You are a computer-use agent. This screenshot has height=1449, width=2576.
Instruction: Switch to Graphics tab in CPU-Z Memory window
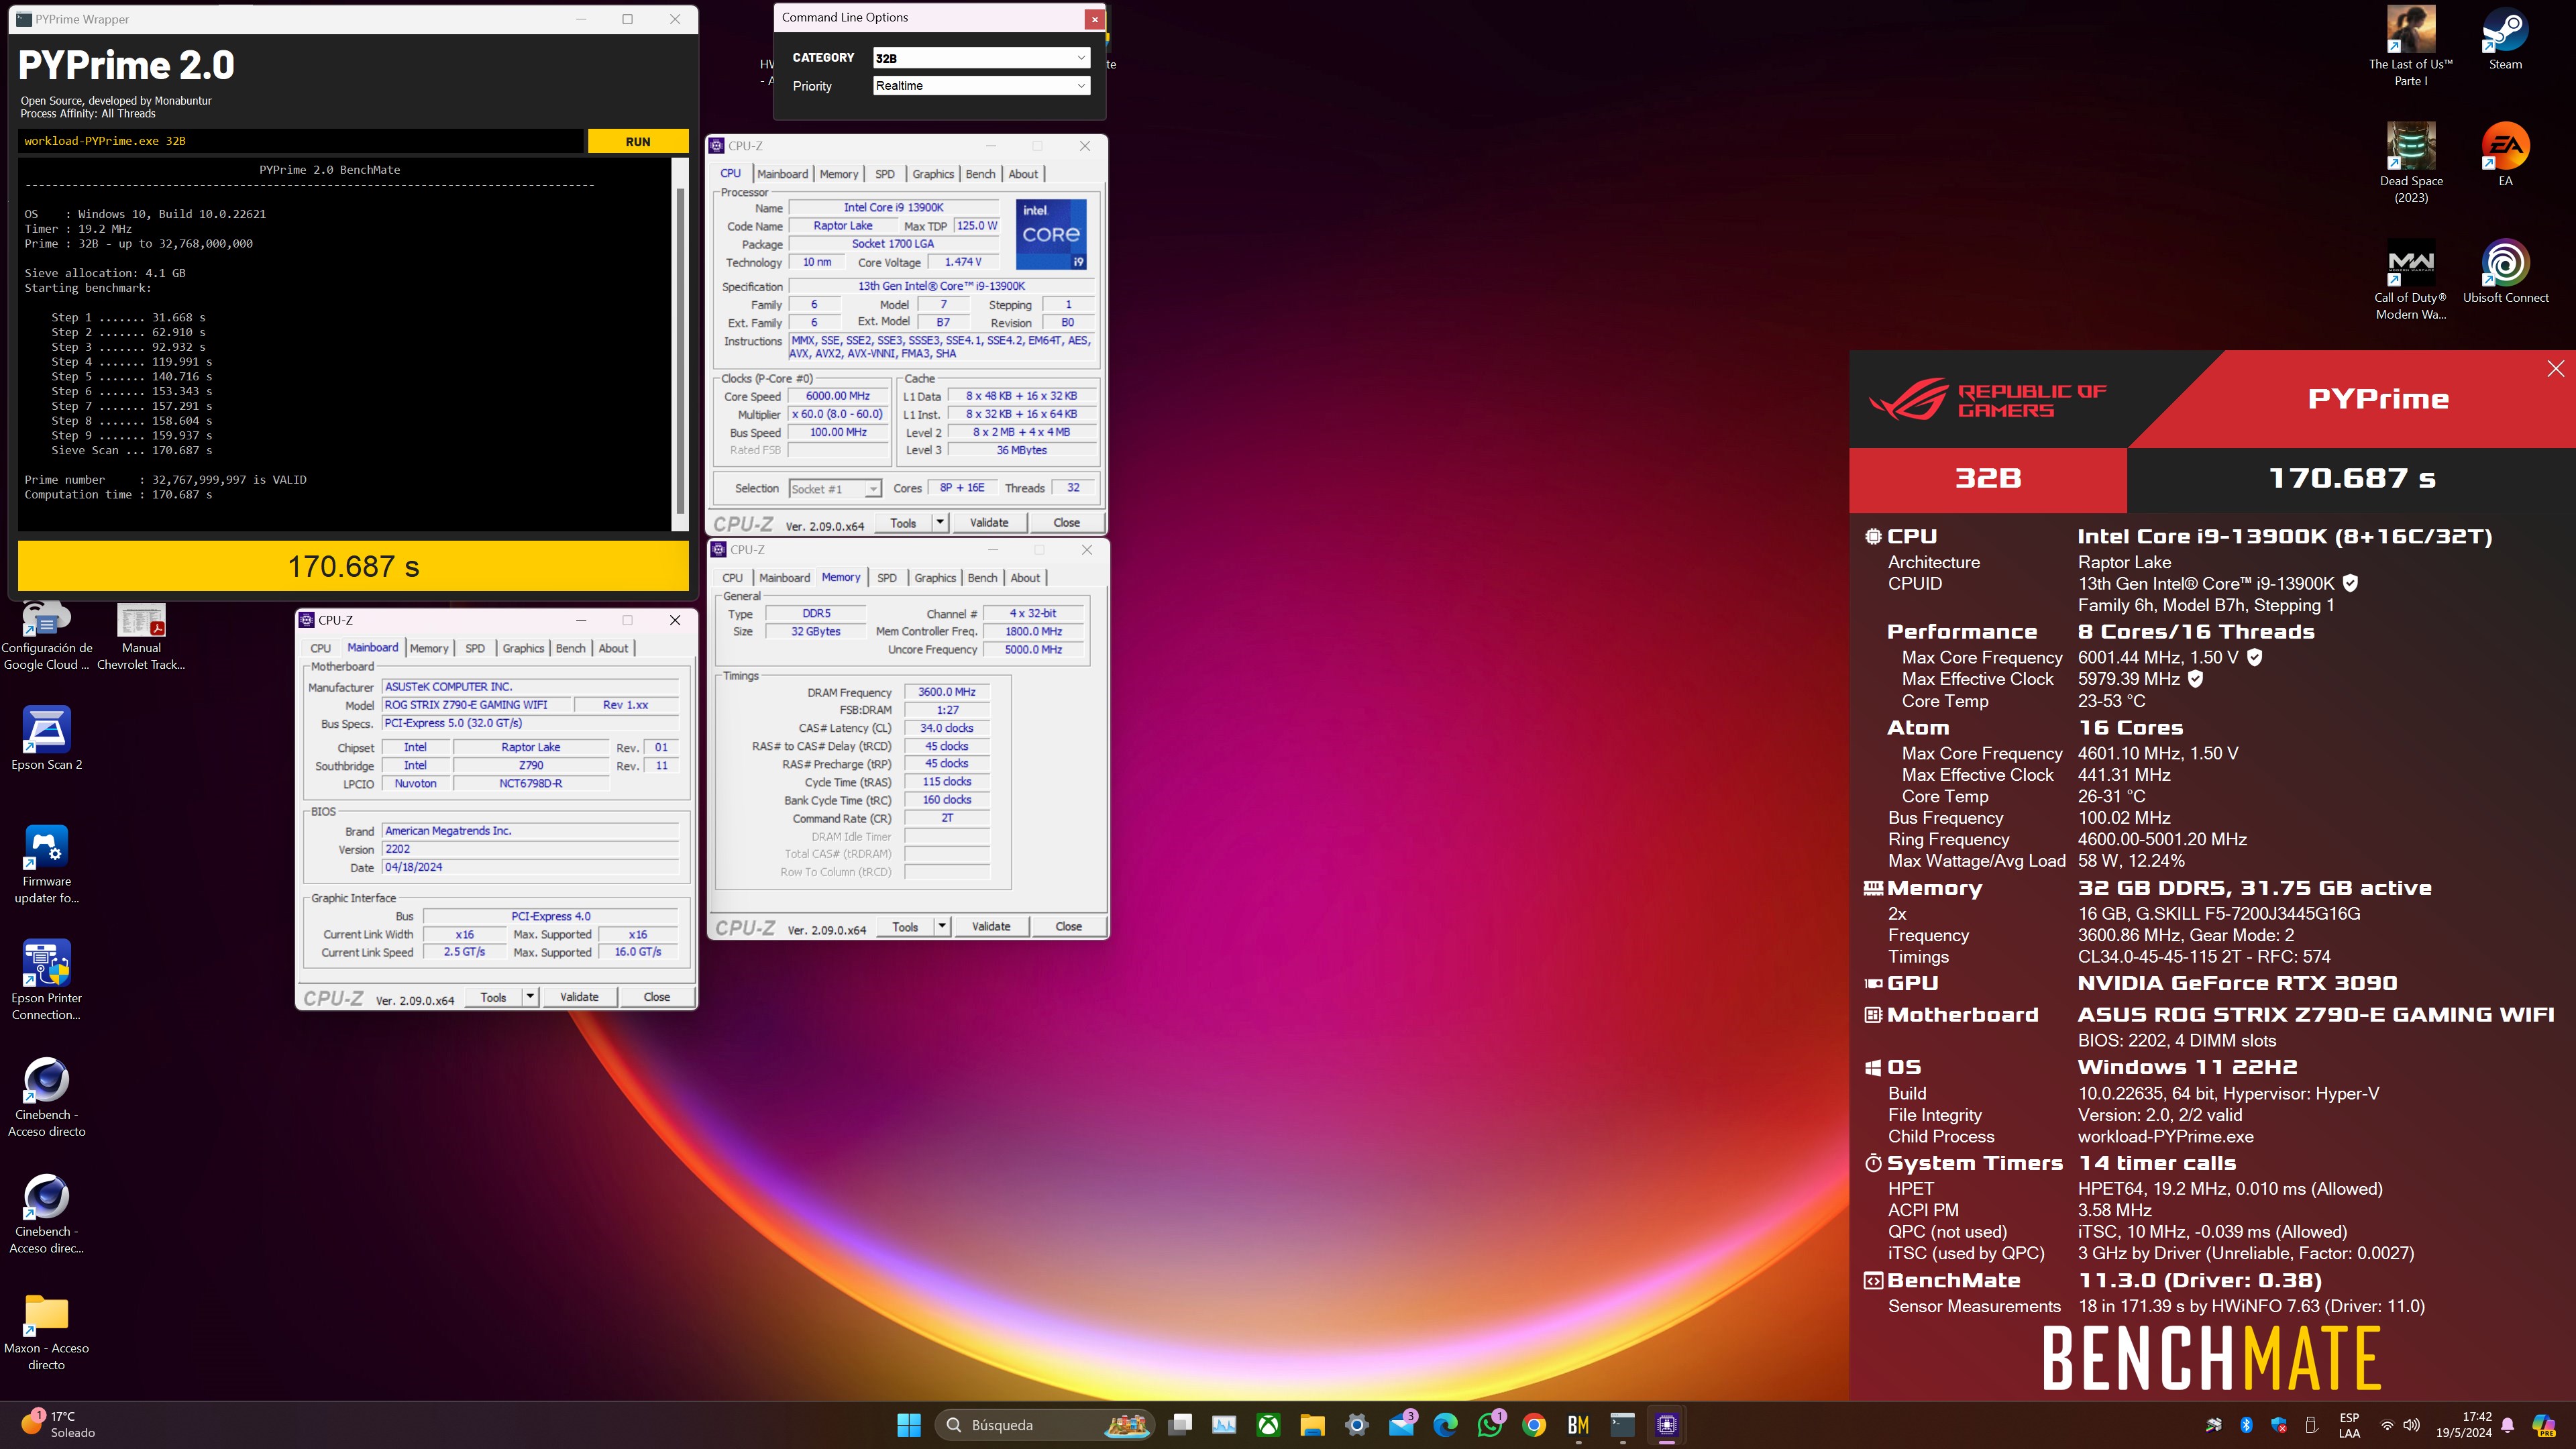click(935, 578)
